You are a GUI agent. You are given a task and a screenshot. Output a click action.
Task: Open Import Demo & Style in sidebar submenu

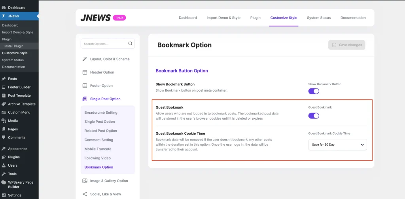tap(17, 32)
